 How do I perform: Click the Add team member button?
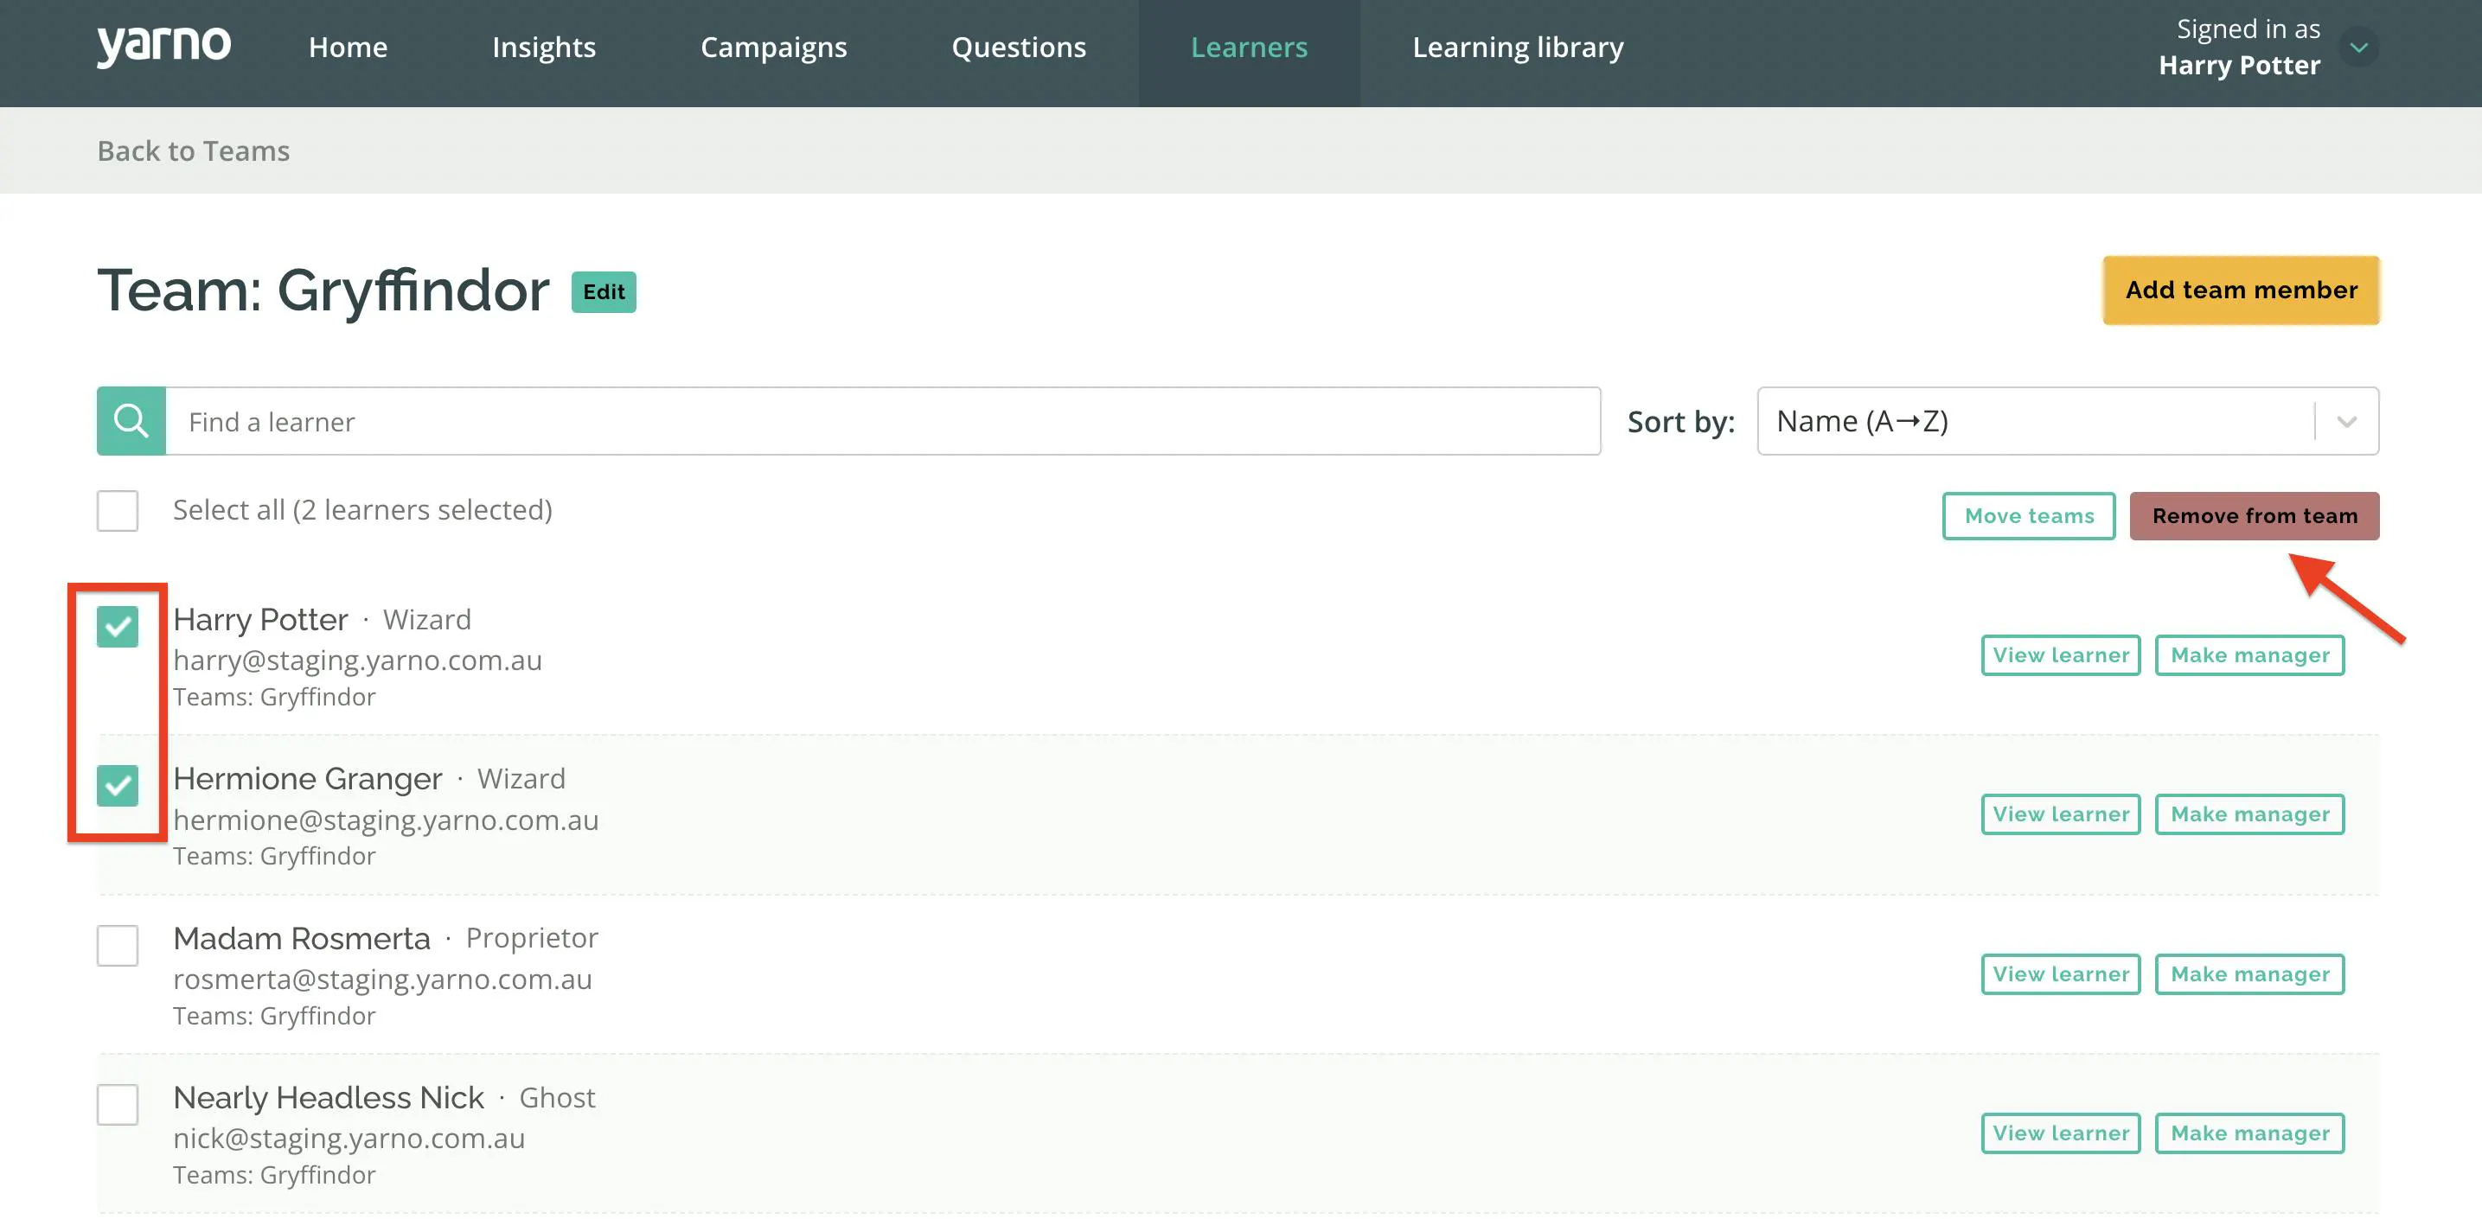click(x=2241, y=290)
